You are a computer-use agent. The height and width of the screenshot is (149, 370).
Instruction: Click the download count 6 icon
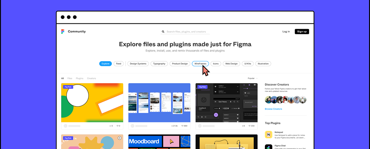[x=243, y=126]
